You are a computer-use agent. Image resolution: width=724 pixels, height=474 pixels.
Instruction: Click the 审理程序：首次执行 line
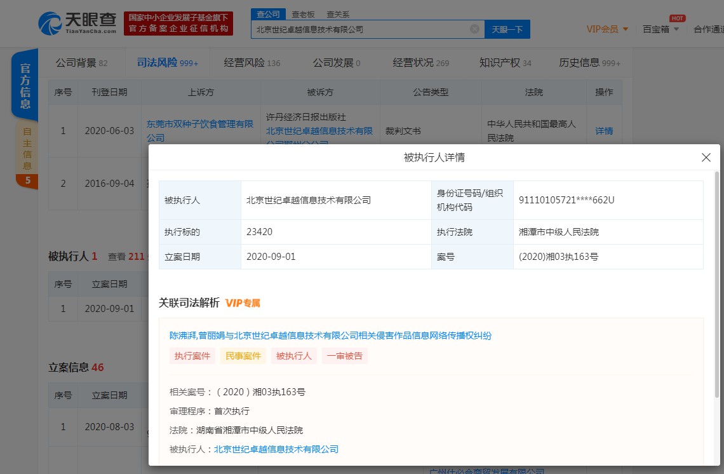tap(209, 410)
